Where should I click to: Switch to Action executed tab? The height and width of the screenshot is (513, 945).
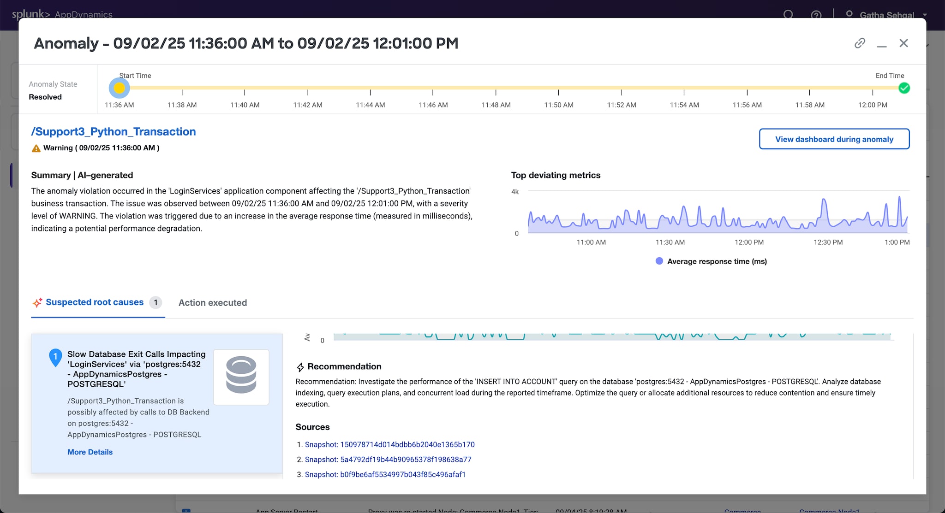(213, 303)
